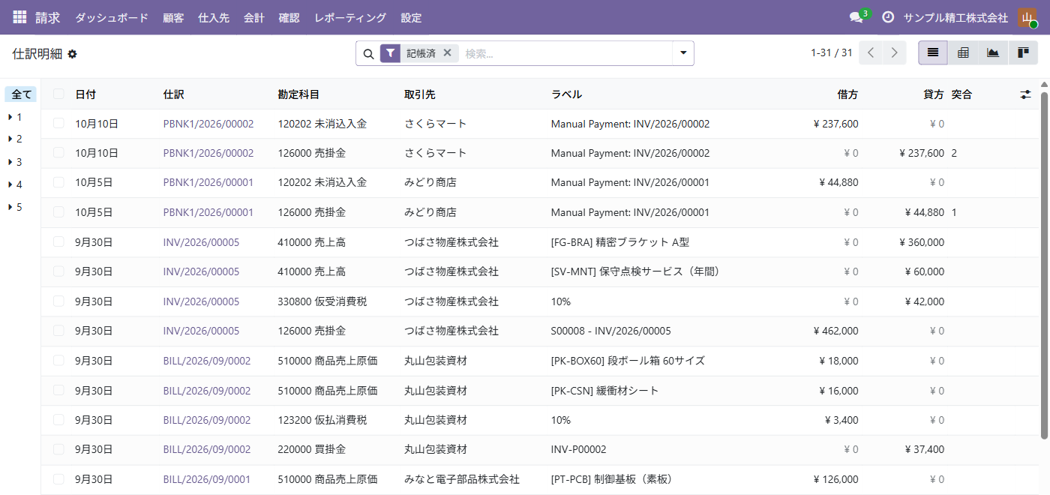This screenshot has height=495, width=1050.
Task: Open the apps grid menu icon
Action: point(19,17)
